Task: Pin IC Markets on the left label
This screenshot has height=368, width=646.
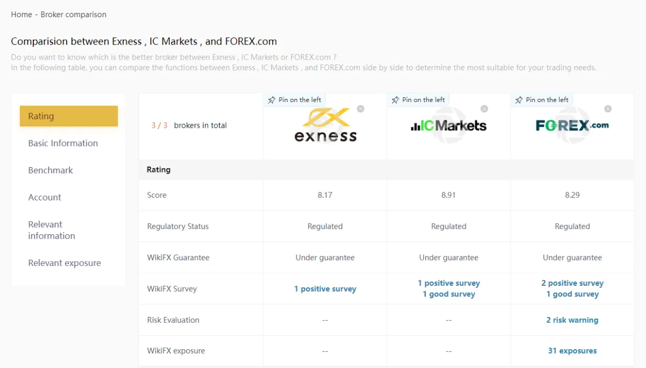Action: pos(424,100)
